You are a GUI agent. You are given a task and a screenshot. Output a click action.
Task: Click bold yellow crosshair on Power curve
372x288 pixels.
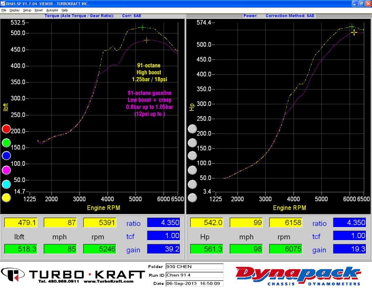[x=354, y=32]
